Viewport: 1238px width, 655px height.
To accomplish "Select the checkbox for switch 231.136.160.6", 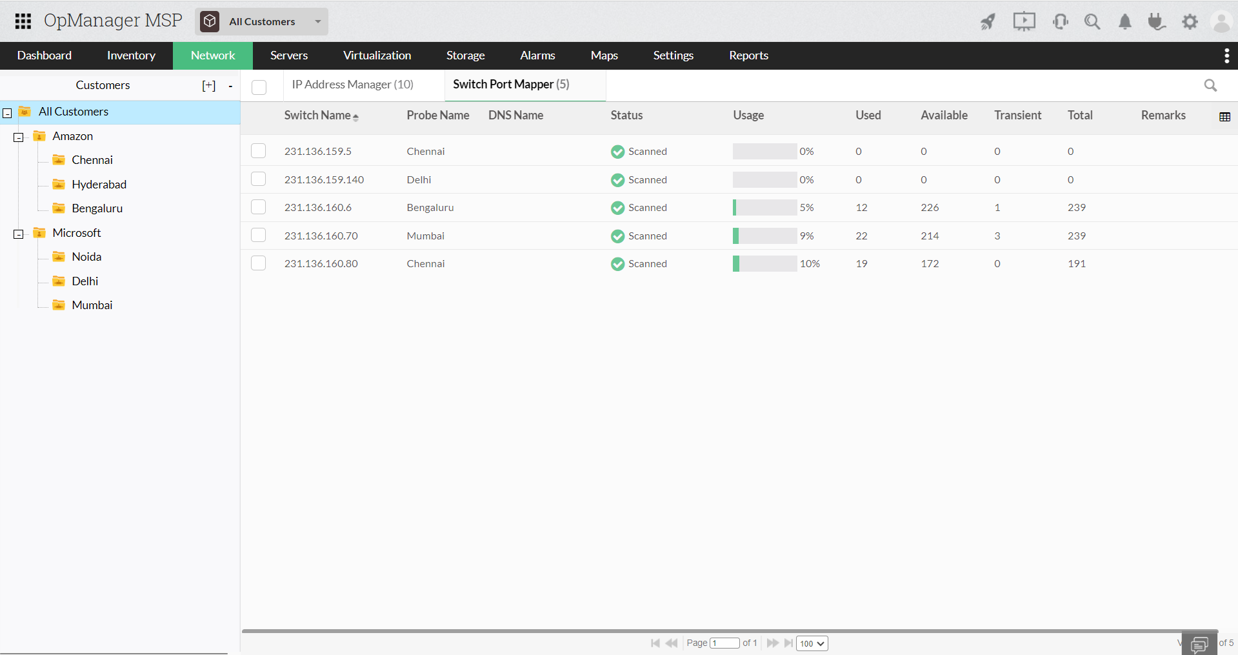I will coord(258,207).
